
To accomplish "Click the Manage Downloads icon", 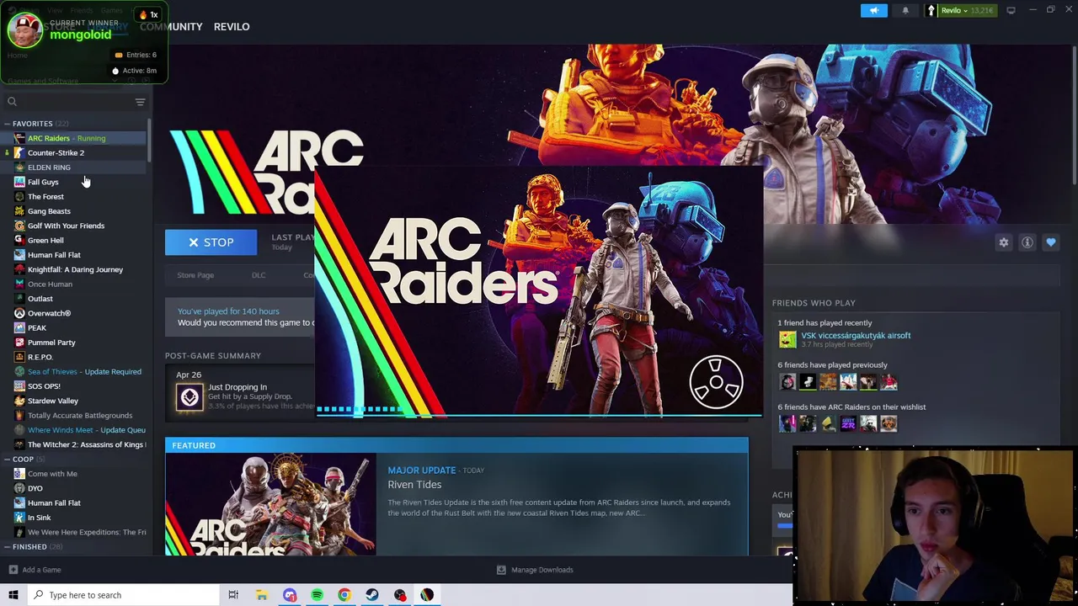I will pyautogui.click(x=501, y=570).
